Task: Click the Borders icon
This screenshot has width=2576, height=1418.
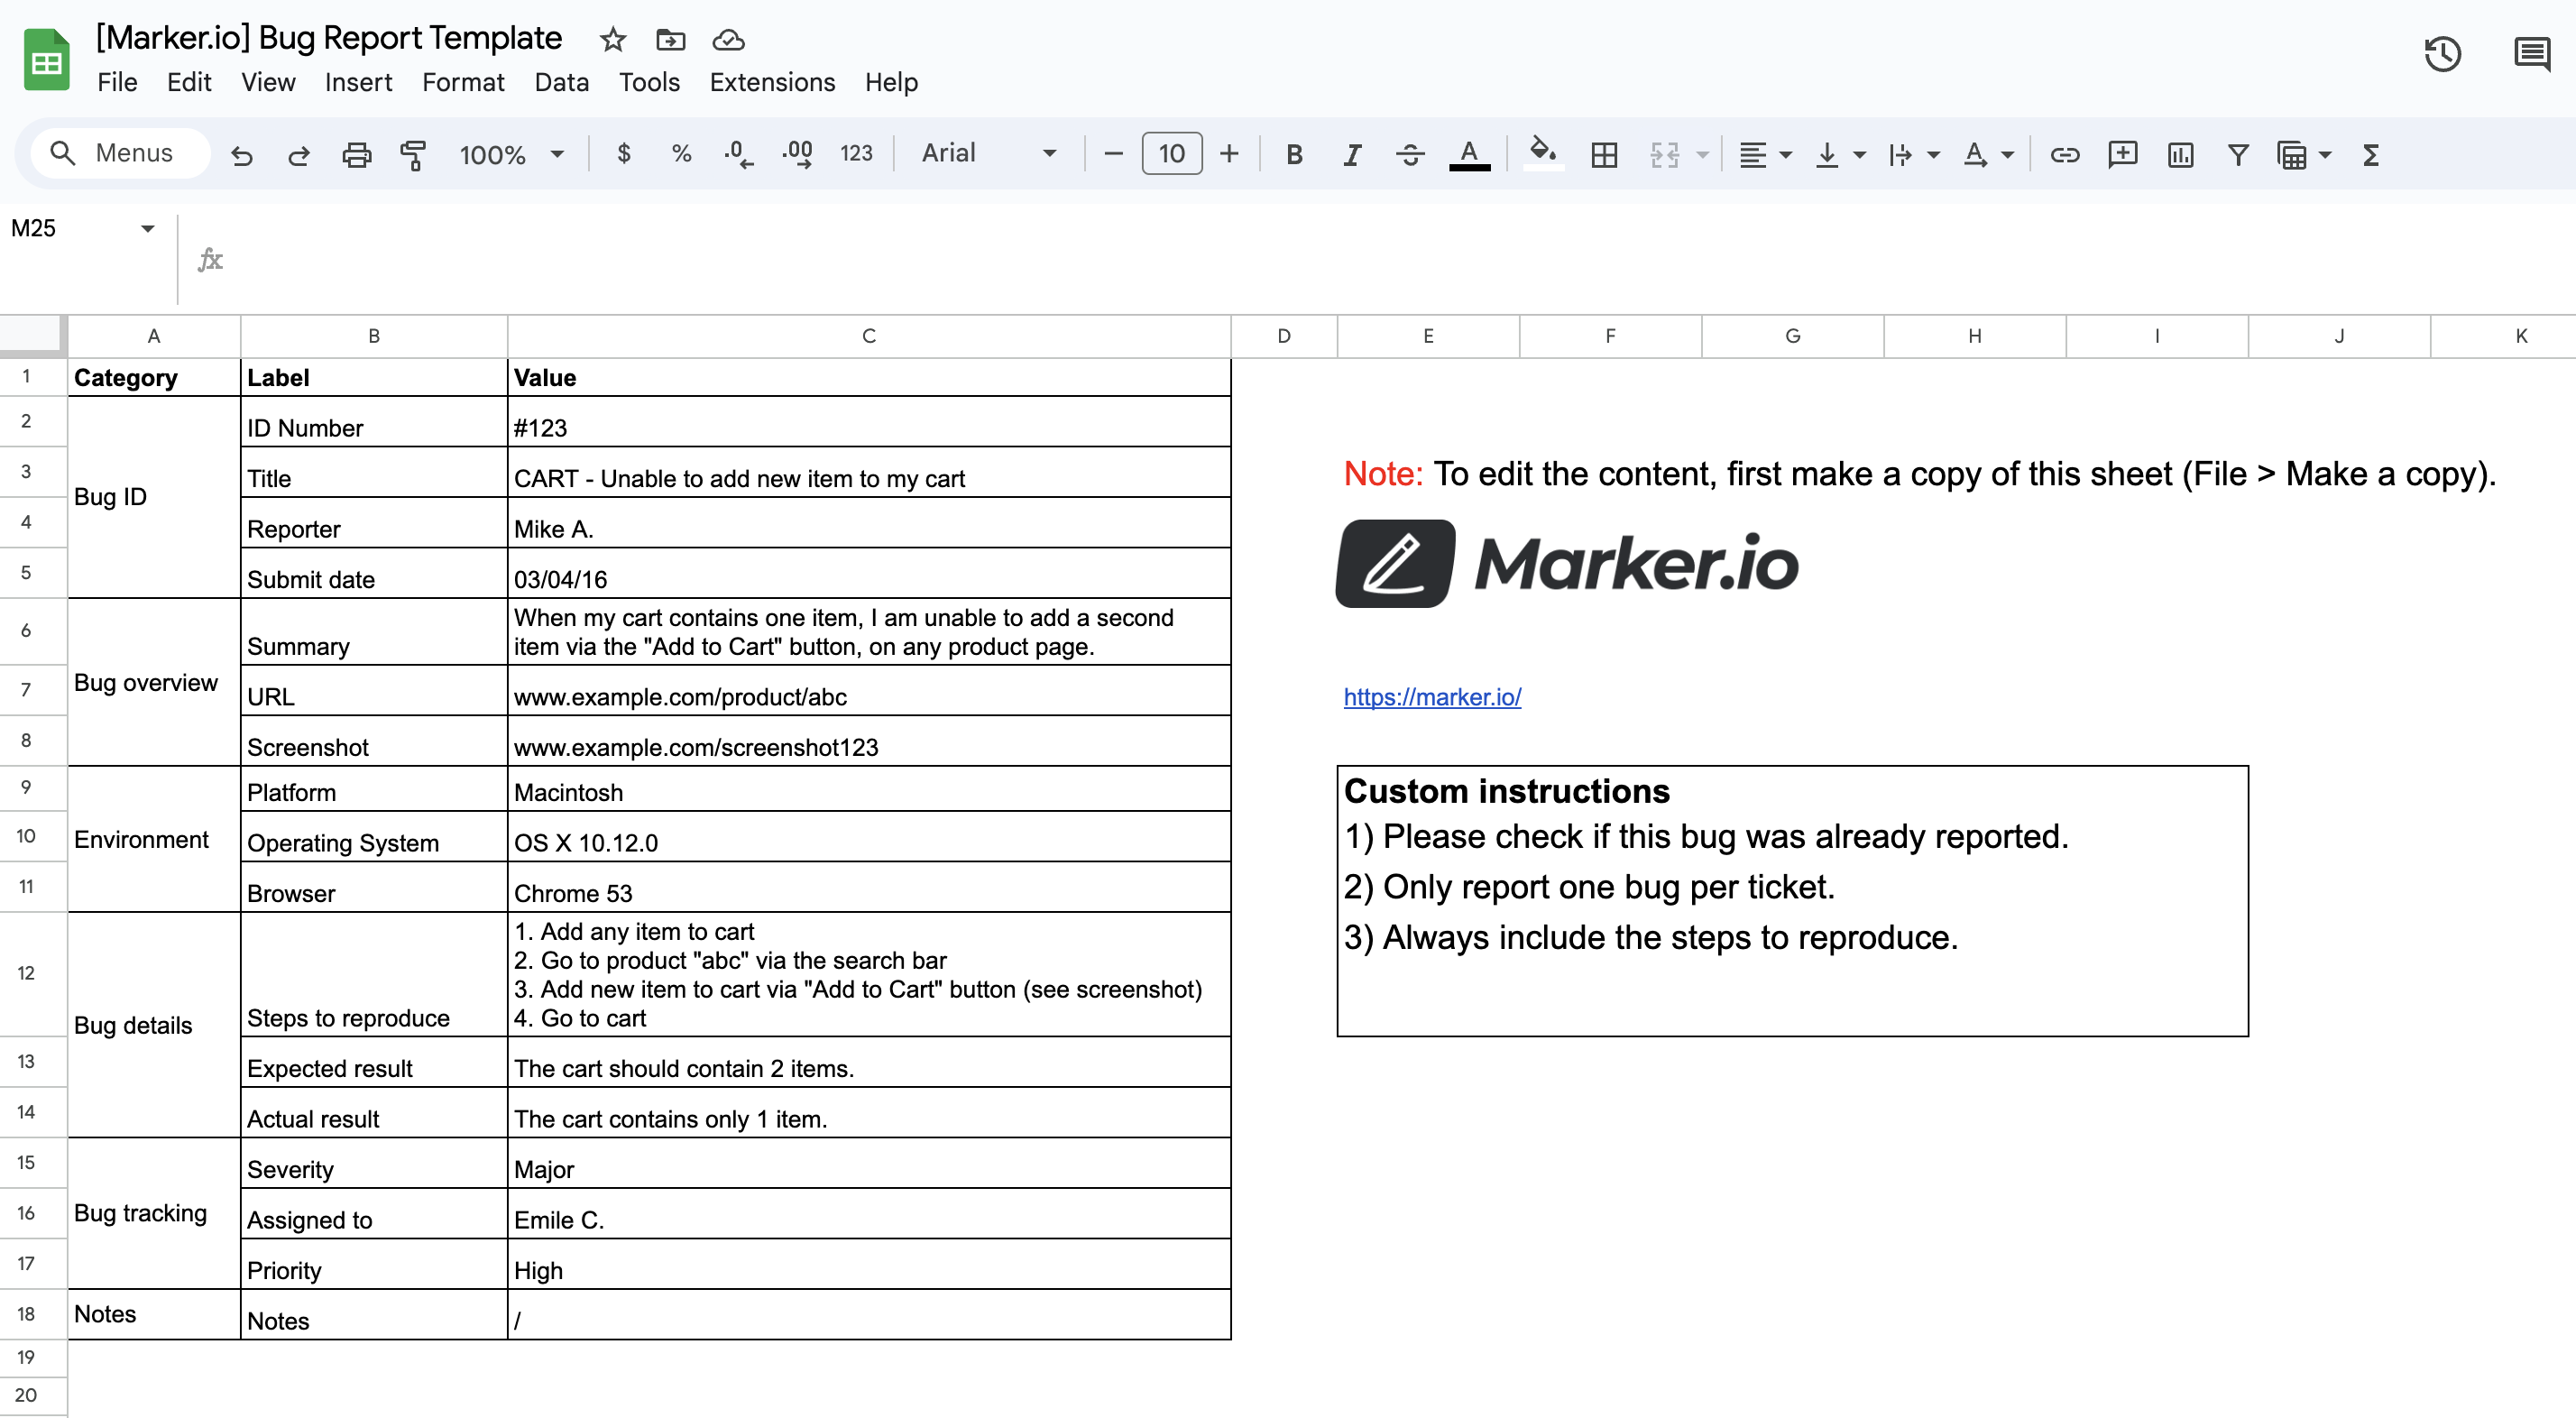Action: click(1604, 154)
